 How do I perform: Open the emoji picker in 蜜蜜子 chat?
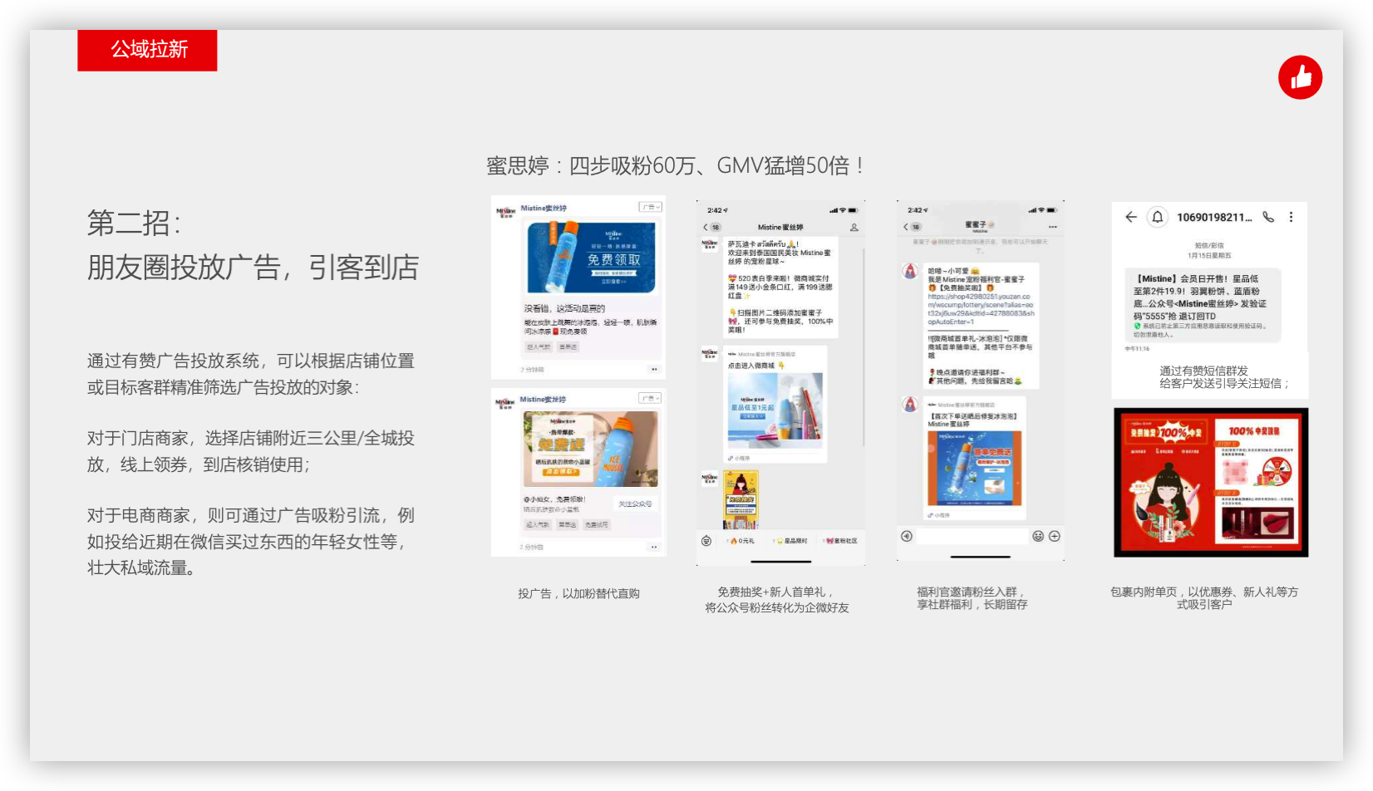pos(1038,536)
